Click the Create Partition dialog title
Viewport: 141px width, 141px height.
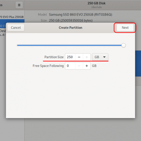point(70,28)
